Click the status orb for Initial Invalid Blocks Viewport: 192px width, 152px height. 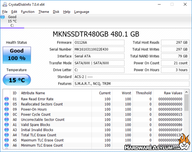(6, 130)
